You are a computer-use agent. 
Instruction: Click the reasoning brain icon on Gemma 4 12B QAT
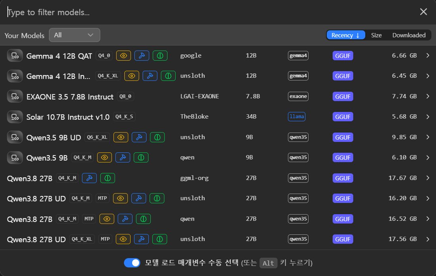point(160,56)
